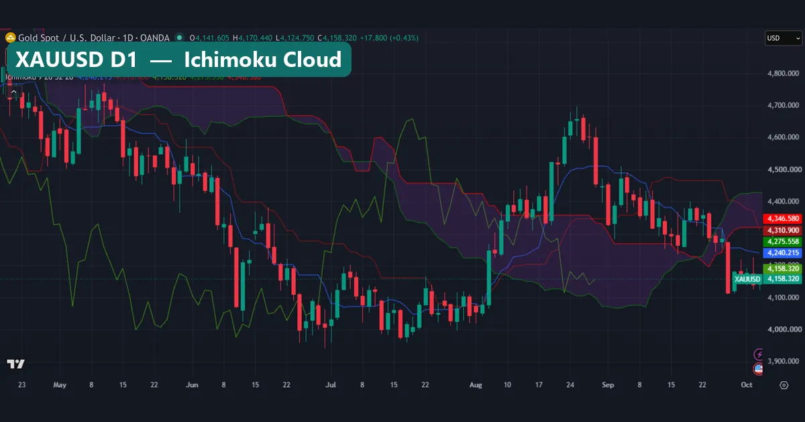Click the change value +17.800 (+0.43%)
The image size is (805, 422).
(x=389, y=38)
